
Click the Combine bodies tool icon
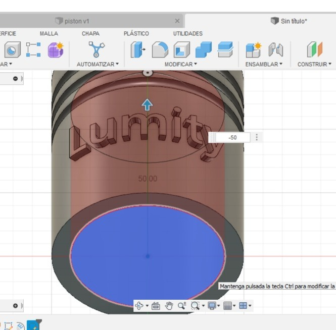[x=203, y=49]
